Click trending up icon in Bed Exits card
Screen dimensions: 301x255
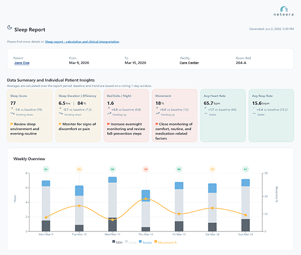109,114
